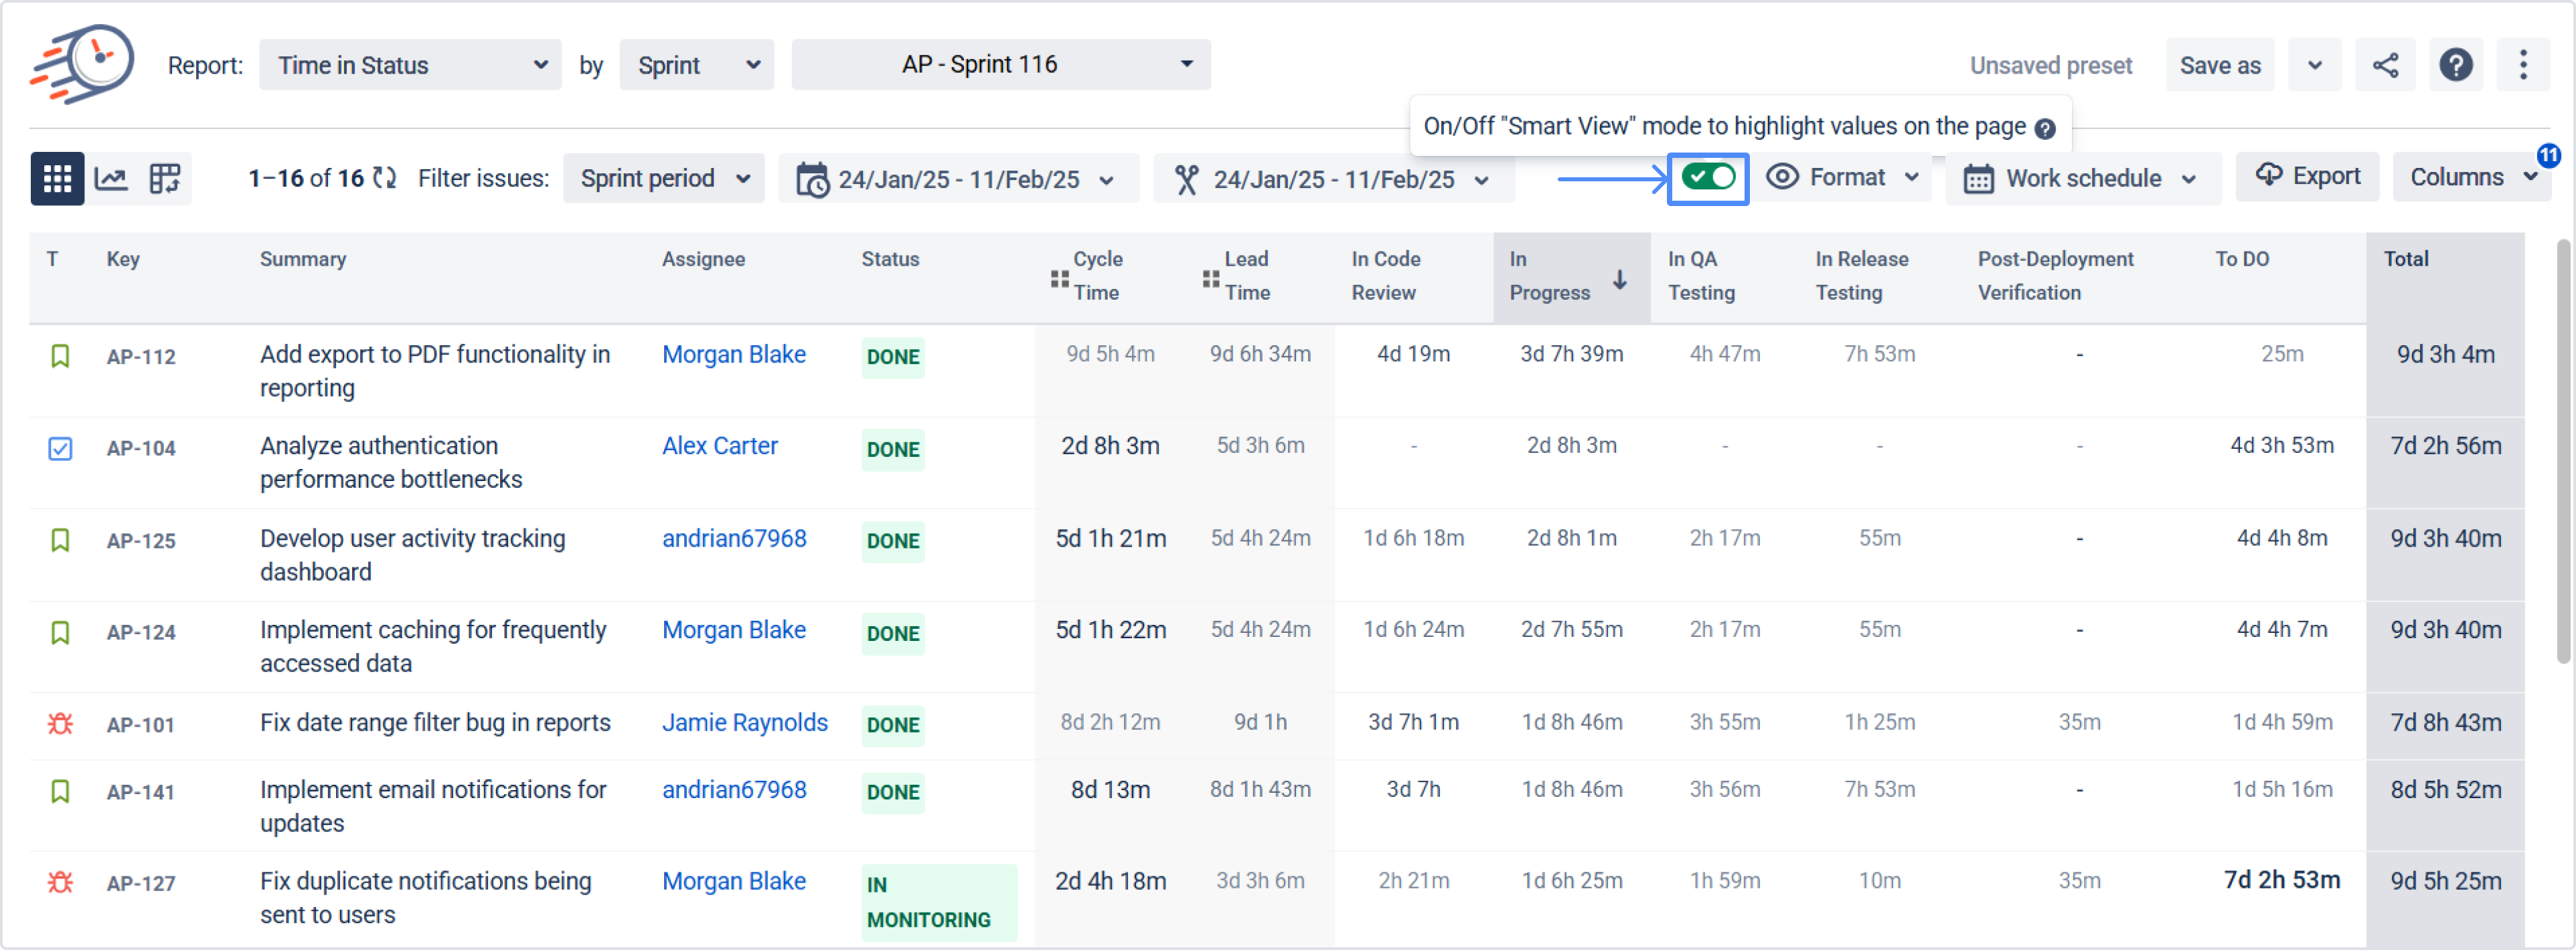Open the three-dot more options menu

coord(2522,66)
